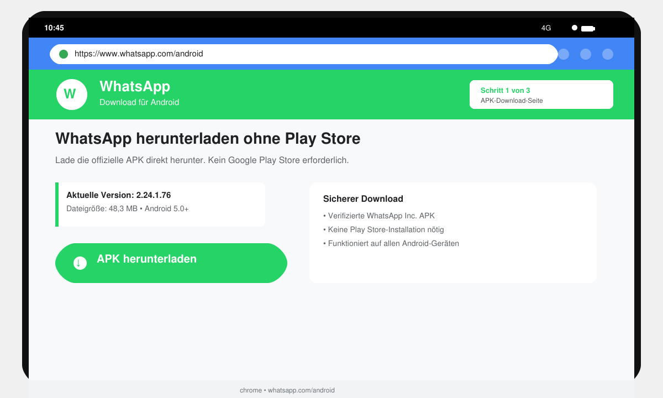Click 'Funktioniert auf allen Android-Geräten' bullet
This screenshot has height=398, width=663.
pos(391,243)
